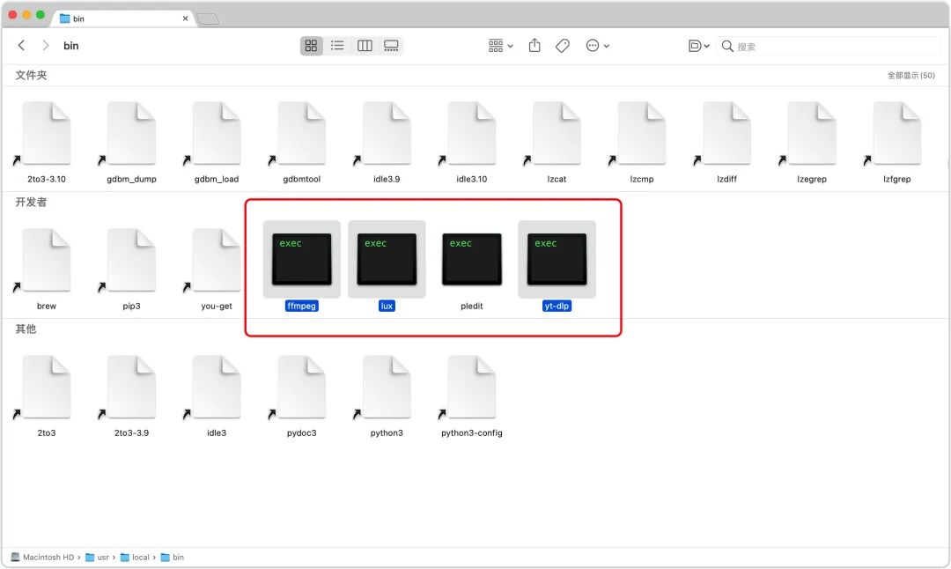Select the pip3 file icon
The height and width of the screenshot is (569, 951).
131,260
